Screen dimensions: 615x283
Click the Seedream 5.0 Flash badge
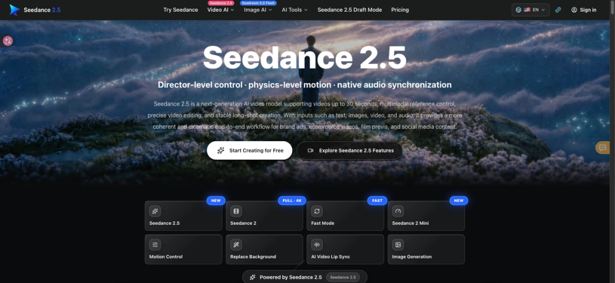pos(258,2)
